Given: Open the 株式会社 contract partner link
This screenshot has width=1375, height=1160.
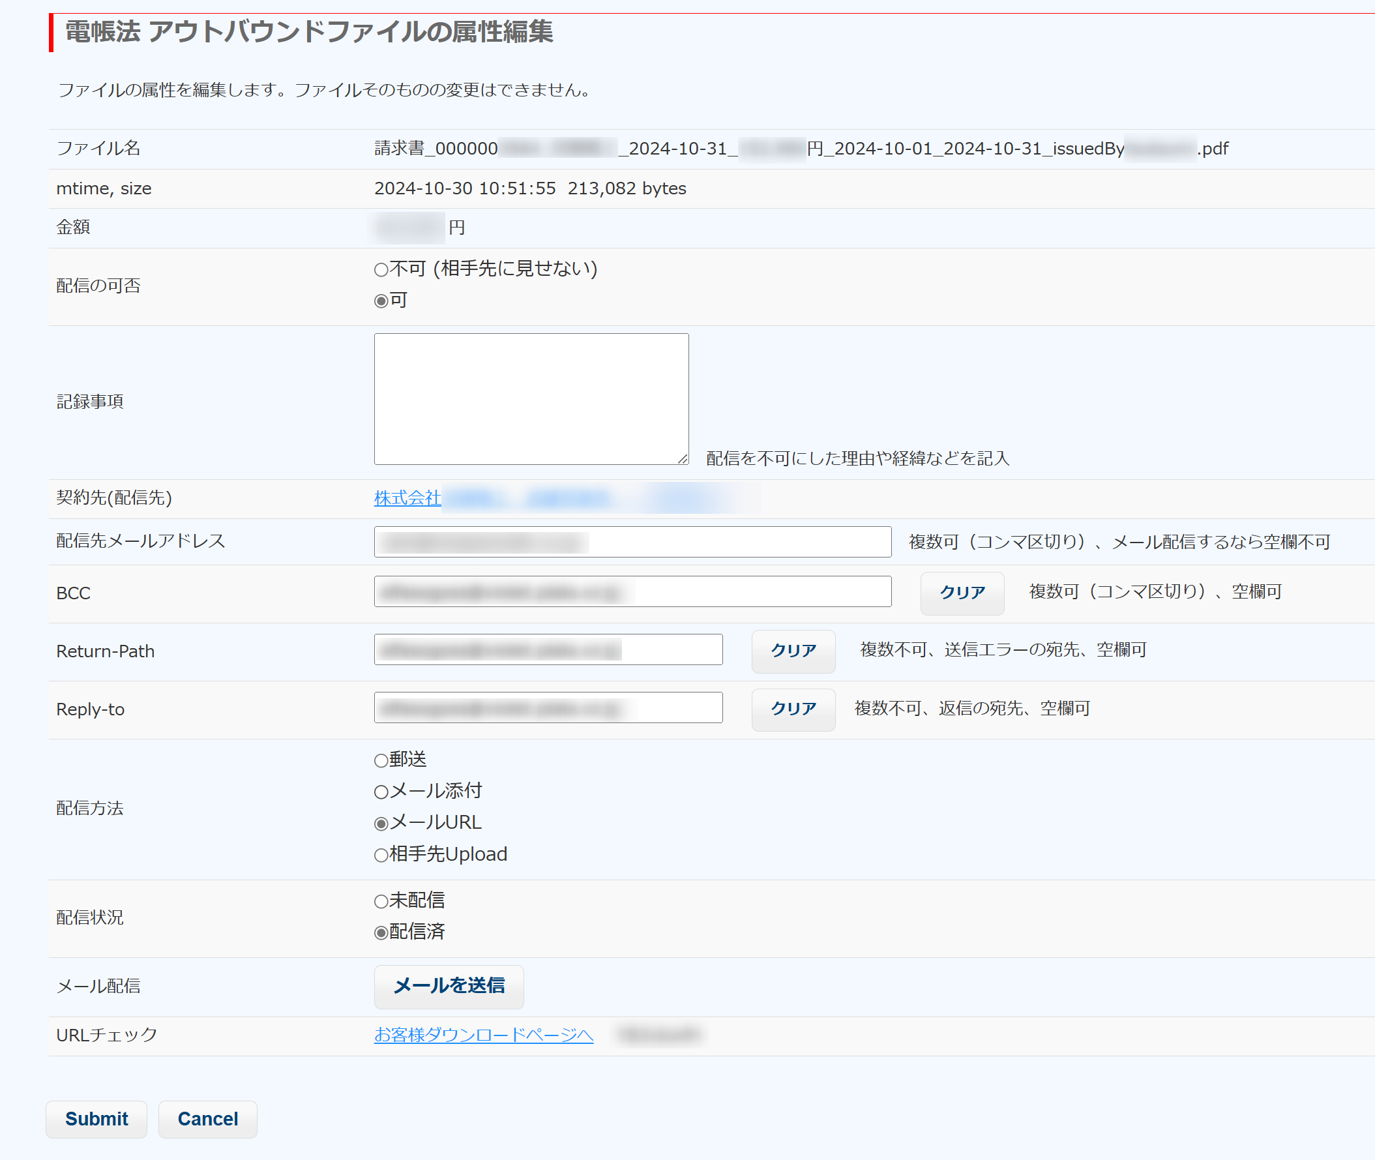Looking at the screenshot, I should [x=407, y=498].
